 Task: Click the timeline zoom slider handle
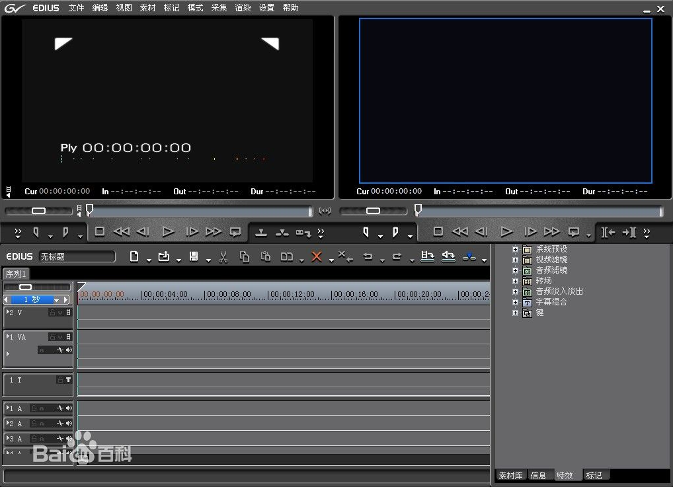point(26,287)
